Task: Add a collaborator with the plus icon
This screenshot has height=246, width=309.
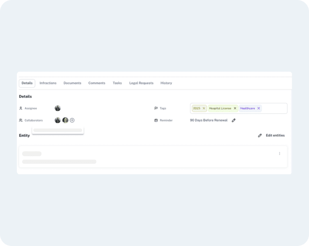Action: [72, 120]
